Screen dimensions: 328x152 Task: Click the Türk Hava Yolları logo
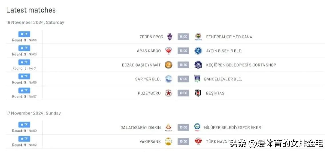point(198,141)
